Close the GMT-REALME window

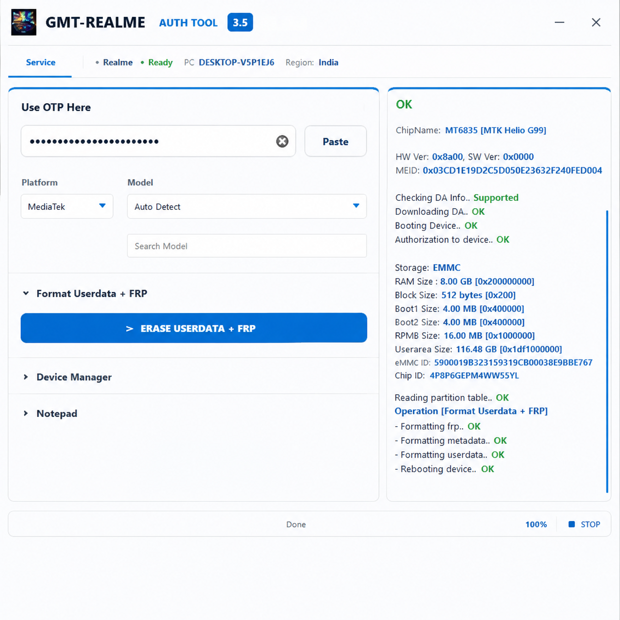(x=596, y=22)
